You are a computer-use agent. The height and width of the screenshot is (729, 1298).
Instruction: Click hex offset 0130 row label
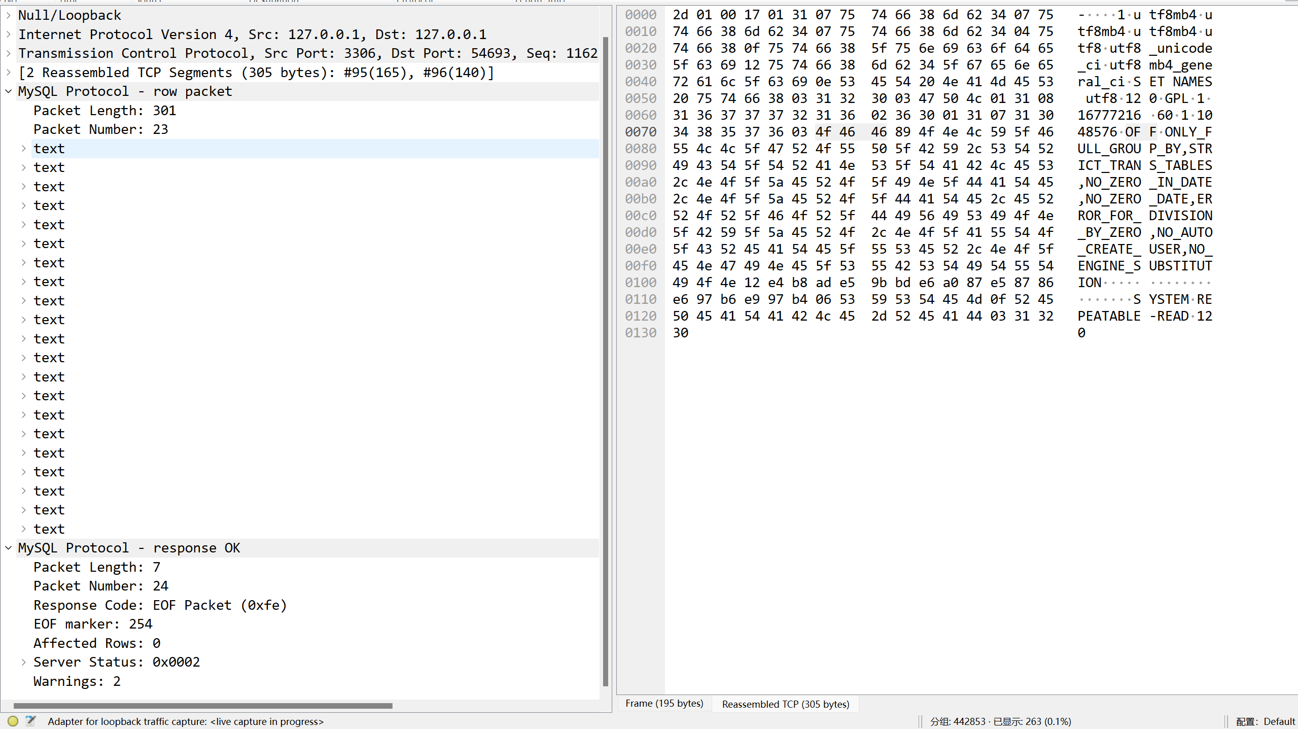(x=640, y=333)
